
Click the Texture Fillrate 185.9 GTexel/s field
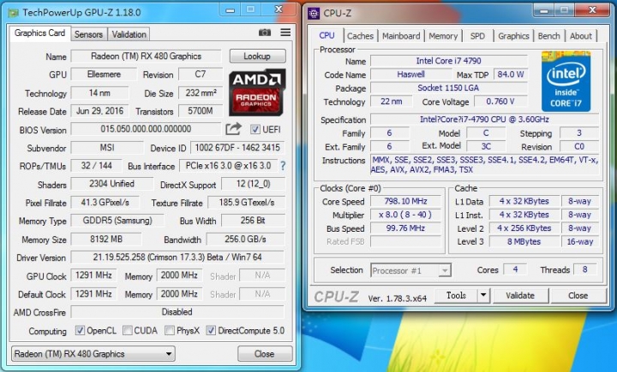(246, 203)
